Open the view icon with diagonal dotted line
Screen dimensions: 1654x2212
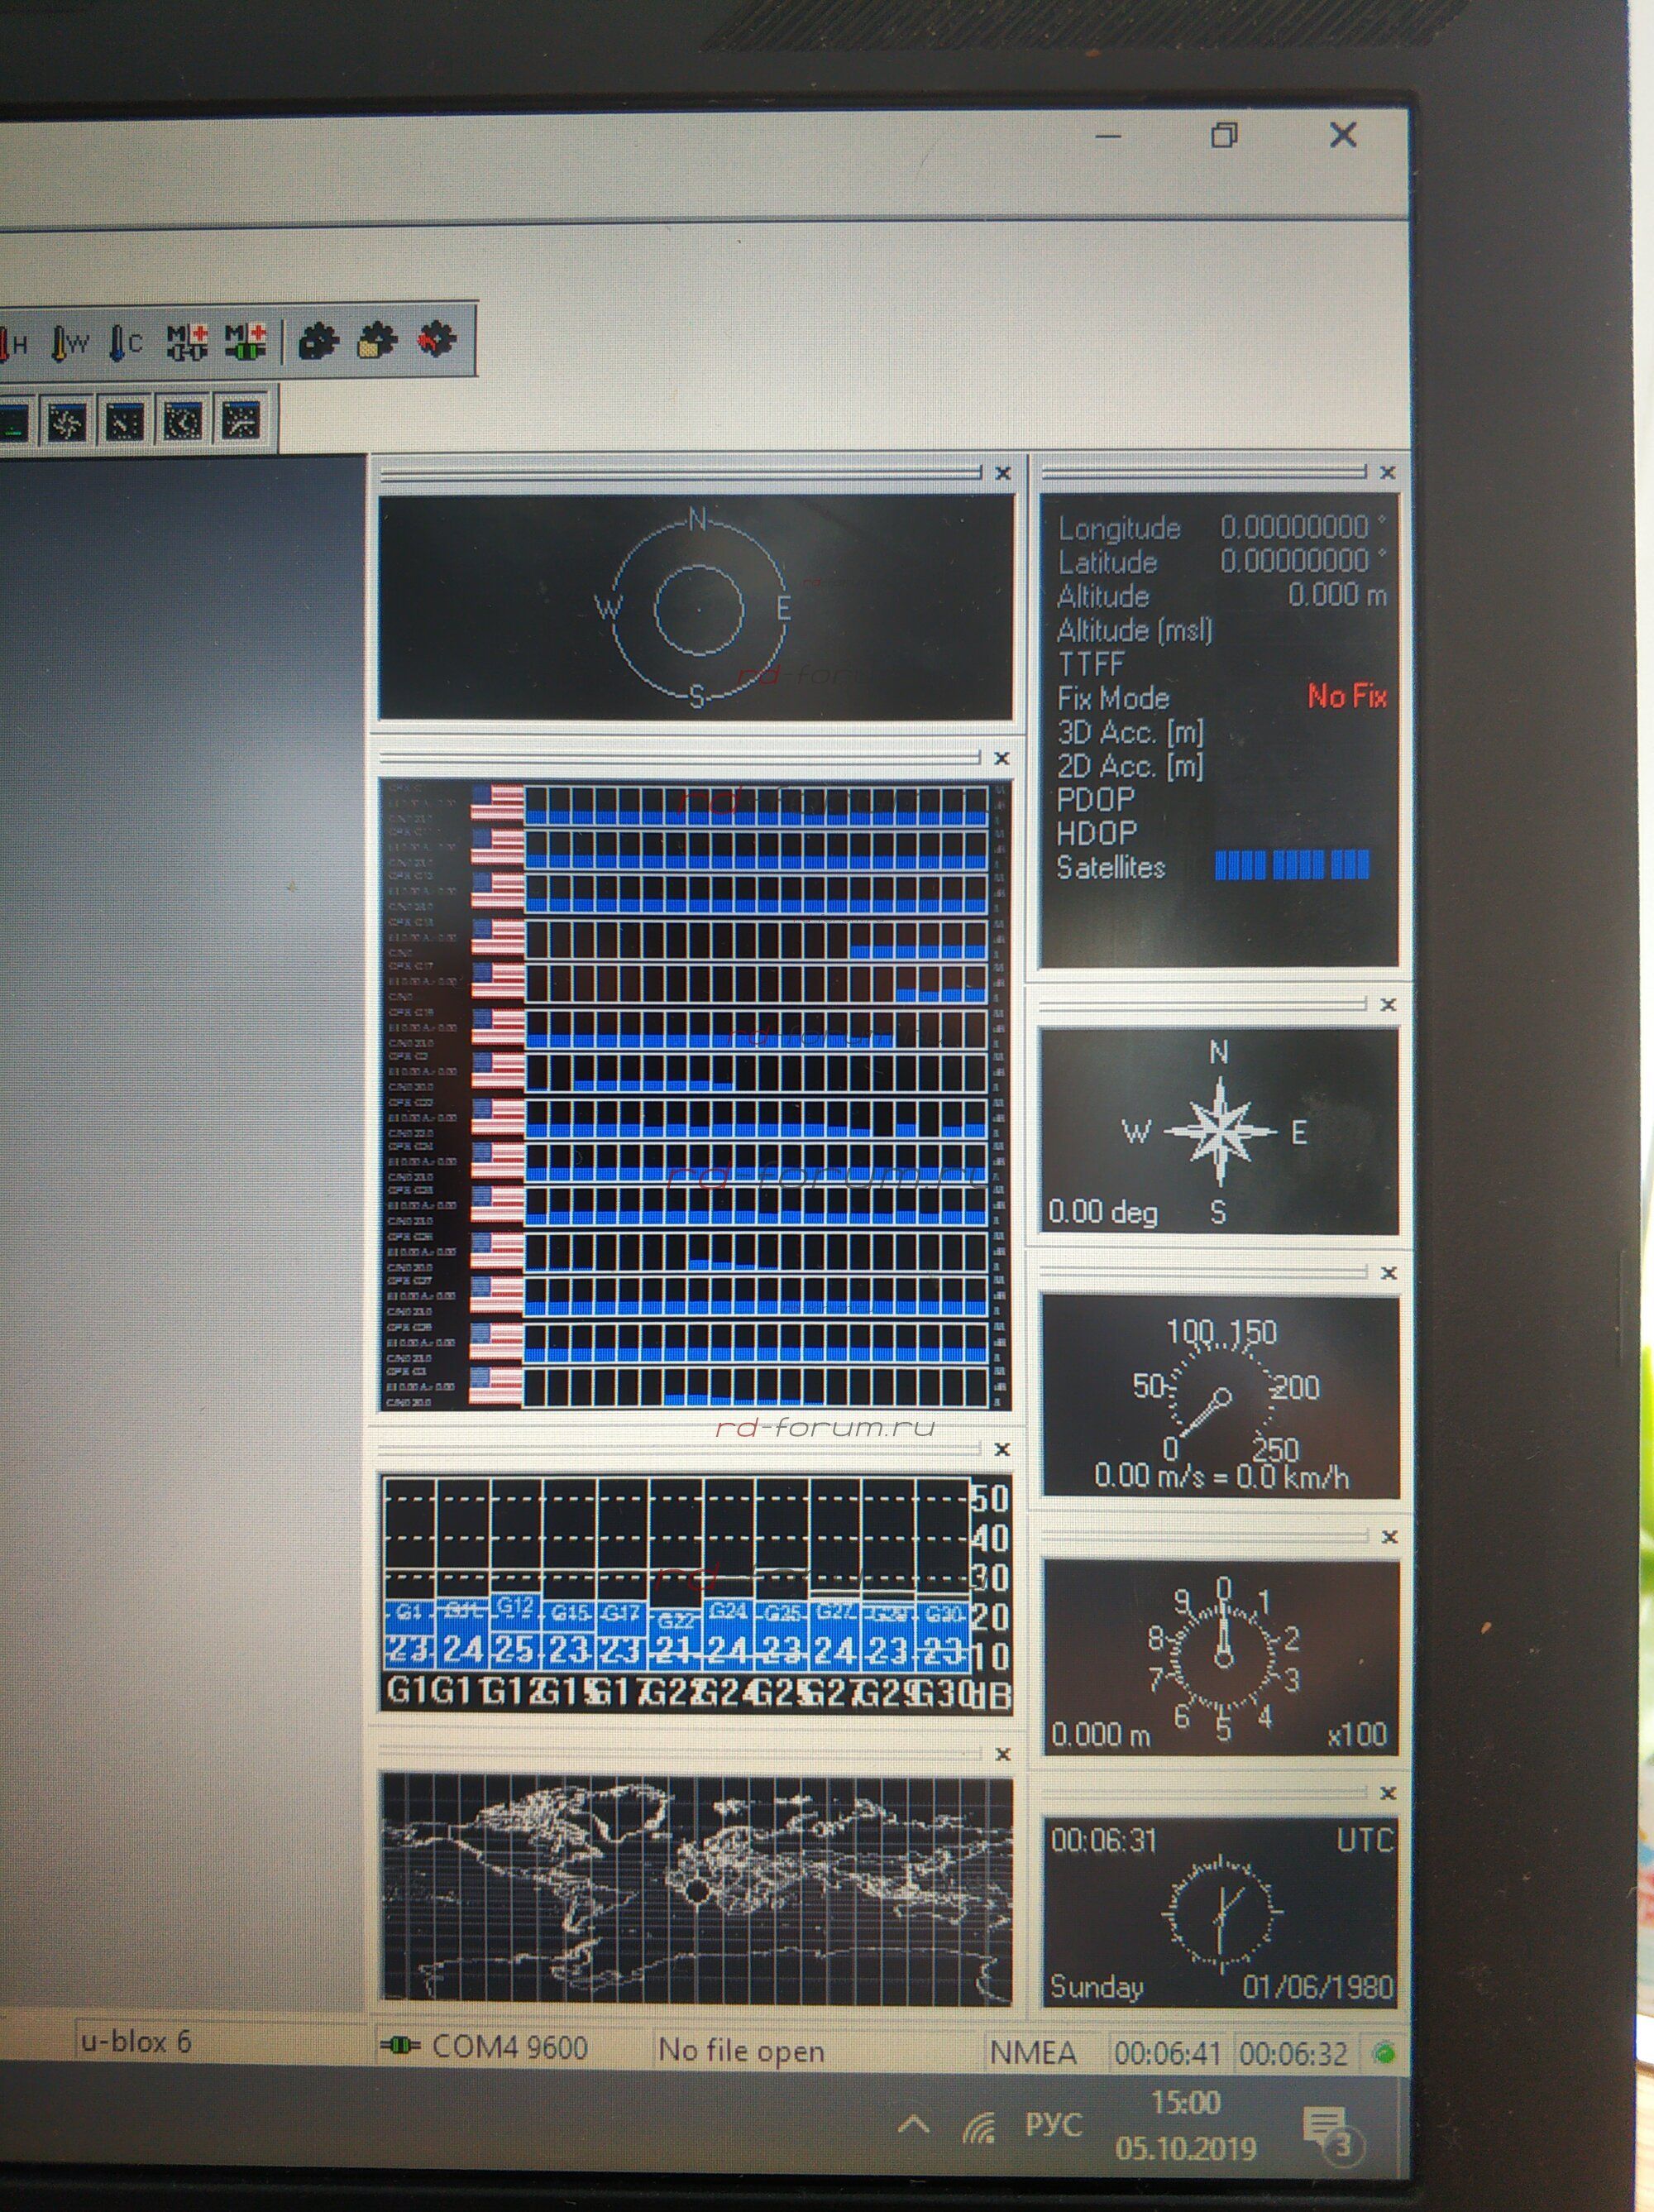pos(125,422)
